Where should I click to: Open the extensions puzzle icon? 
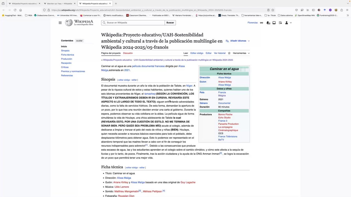(341, 10)
